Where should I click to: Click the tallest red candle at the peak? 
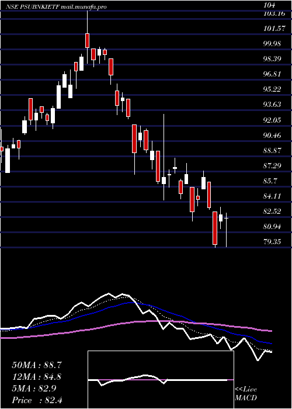(x=87, y=40)
